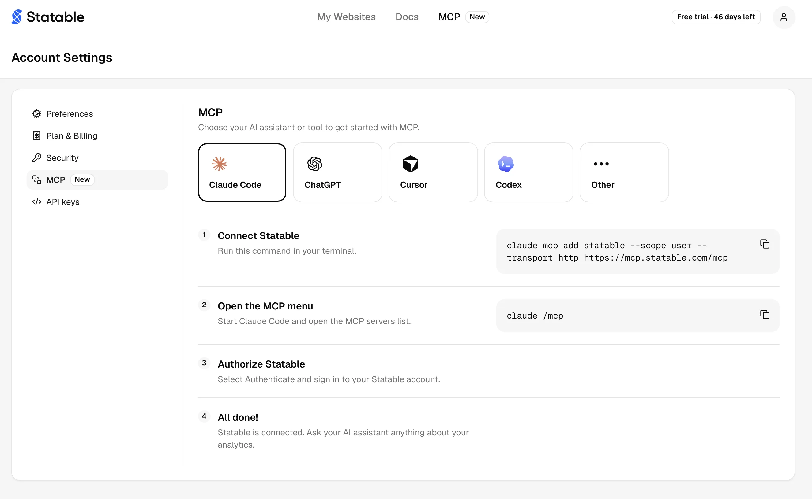
Task: Click the Plan & Billing receipt icon
Action: [37, 136]
